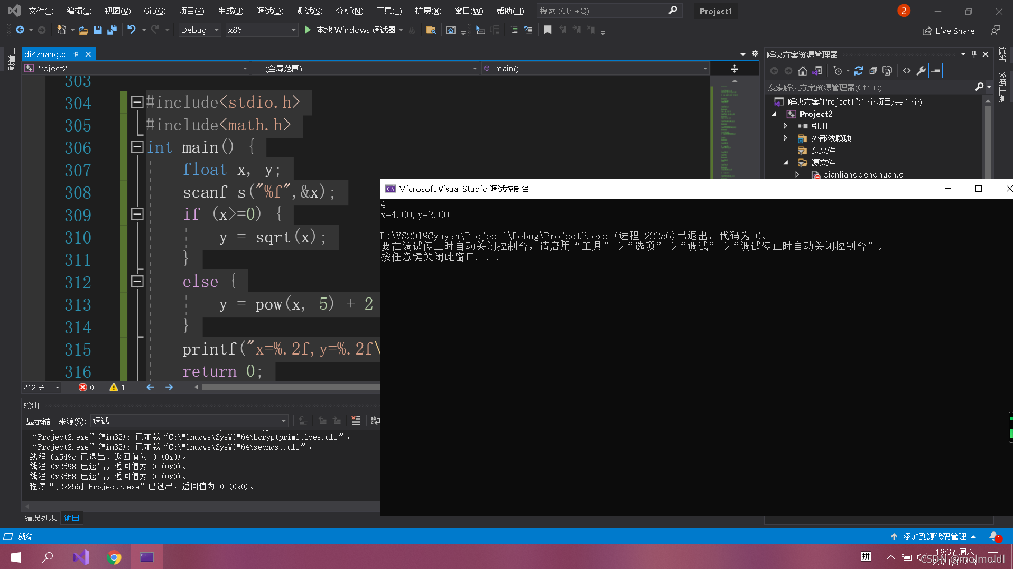Collapse the 源文件 folder node
This screenshot has height=569, width=1013.
click(x=786, y=163)
